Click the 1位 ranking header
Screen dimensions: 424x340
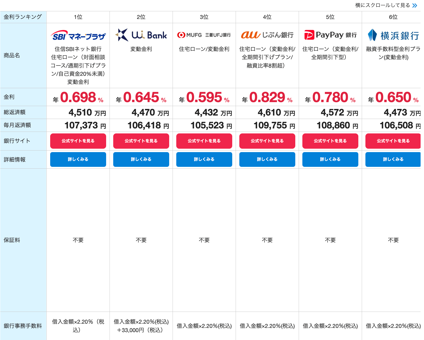coord(78,17)
